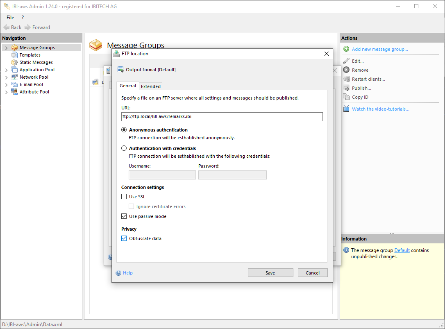Open the File menu
Image resolution: width=445 pixels, height=329 pixels.
tap(10, 18)
